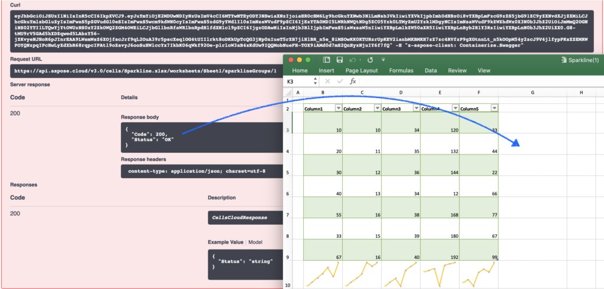Select column G header

533,93
